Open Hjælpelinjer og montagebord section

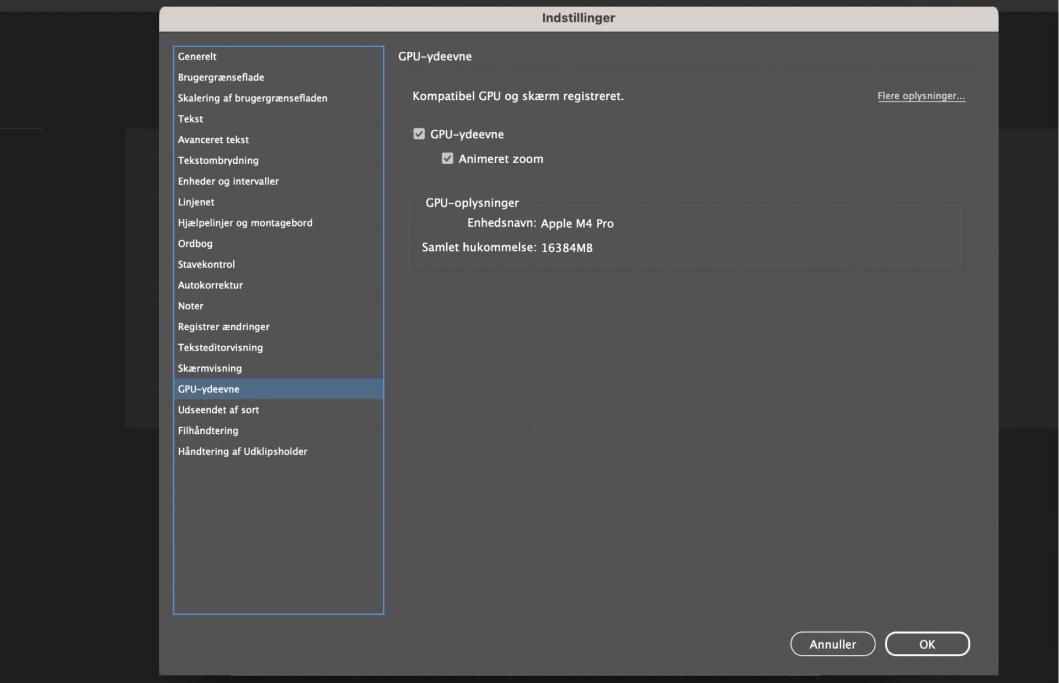[245, 223]
